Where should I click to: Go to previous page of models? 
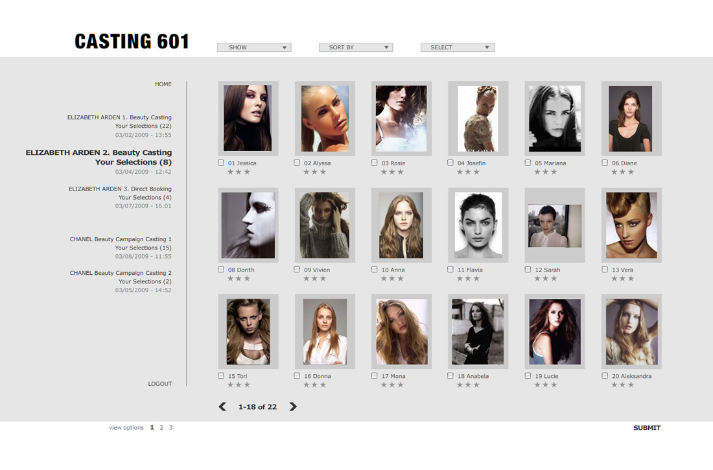[x=222, y=406]
